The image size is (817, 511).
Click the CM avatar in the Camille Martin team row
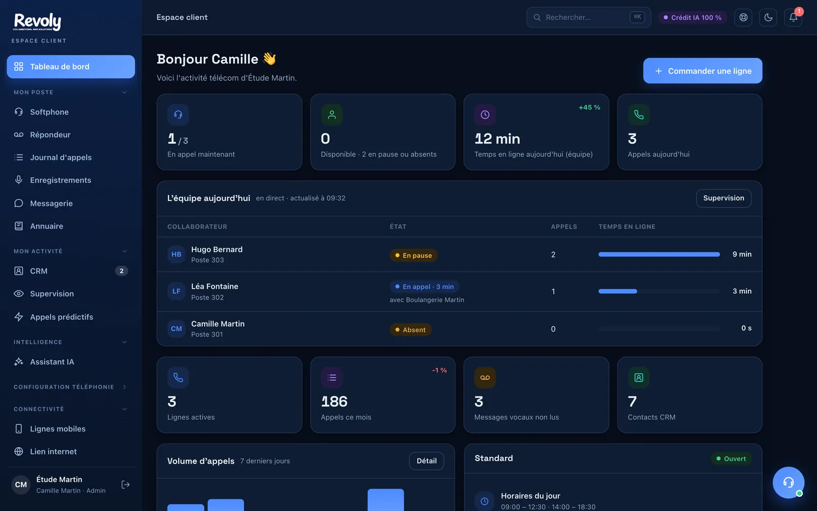pos(176,329)
